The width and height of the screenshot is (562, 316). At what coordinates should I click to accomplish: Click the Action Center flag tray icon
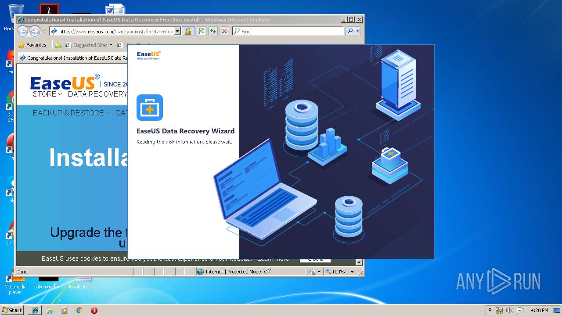tap(520, 310)
